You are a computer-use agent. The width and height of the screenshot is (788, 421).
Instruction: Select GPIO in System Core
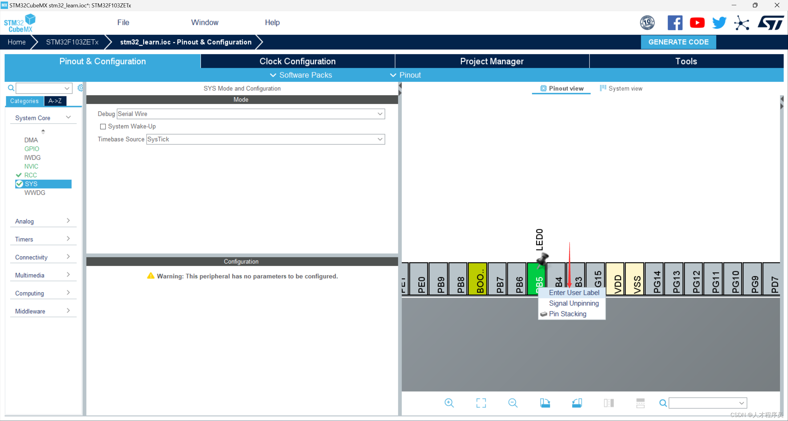(32, 149)
